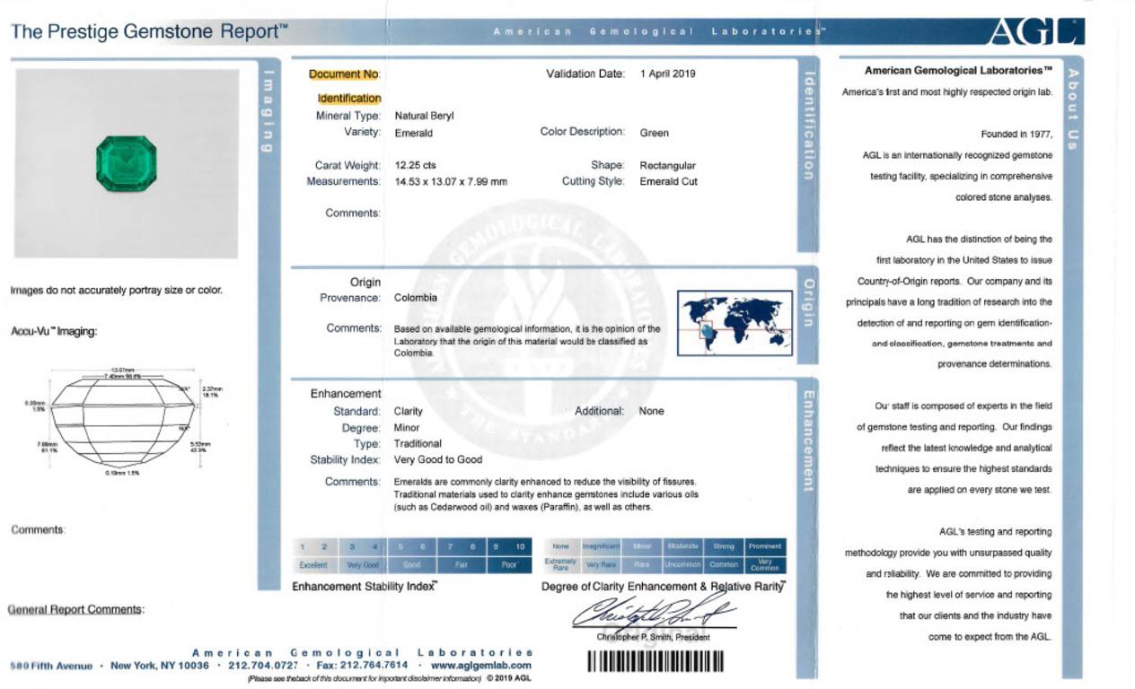Click the "Moderate" clarity scale cell
Viewport: 1135px width, 689px height.
click(684, 546)
